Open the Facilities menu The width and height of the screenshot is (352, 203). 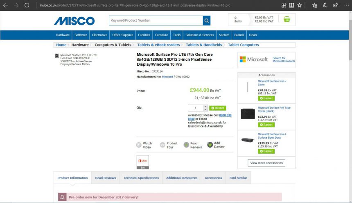tap(144, 35)
